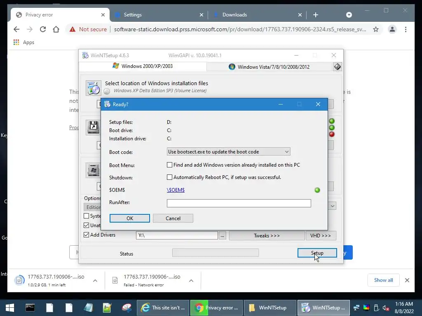Toggle the Unattended checkbox in WinNTSetup
The width and height of the screenshot is (422, 316).
click(86, 225)
